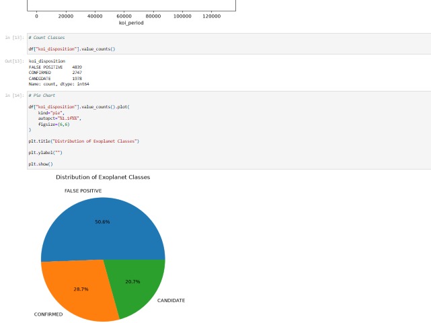Click the 0 x-axis tick label
The image size is (431, 323).
pos(36,16)
